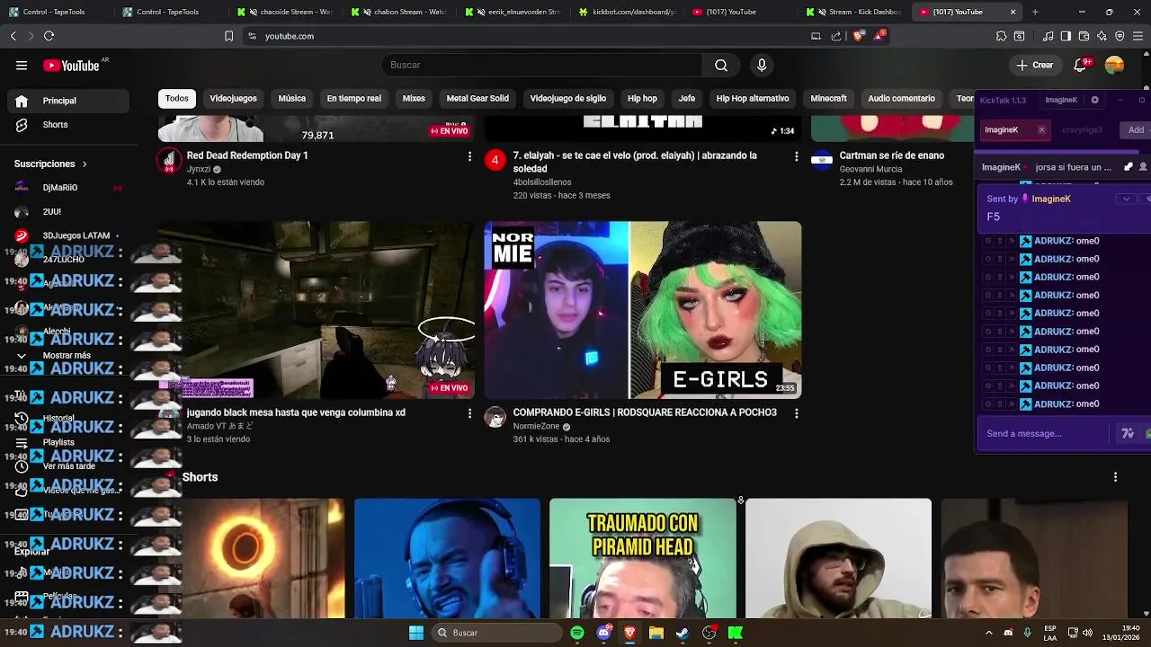The width and height of the screenshot is (1151, 647).
Task: Click the YouTube Buscar search field
Action: click(542, 65)
